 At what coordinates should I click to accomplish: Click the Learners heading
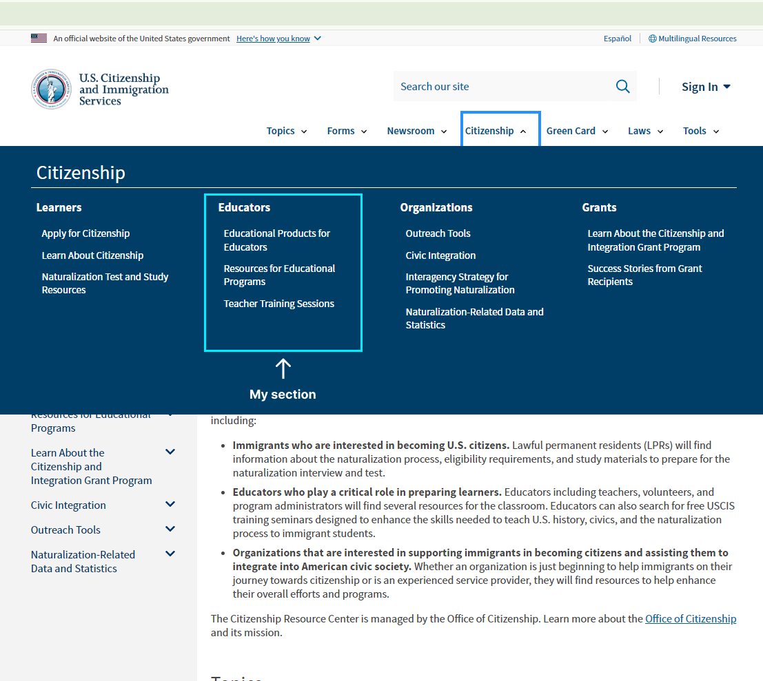(59, 207)
